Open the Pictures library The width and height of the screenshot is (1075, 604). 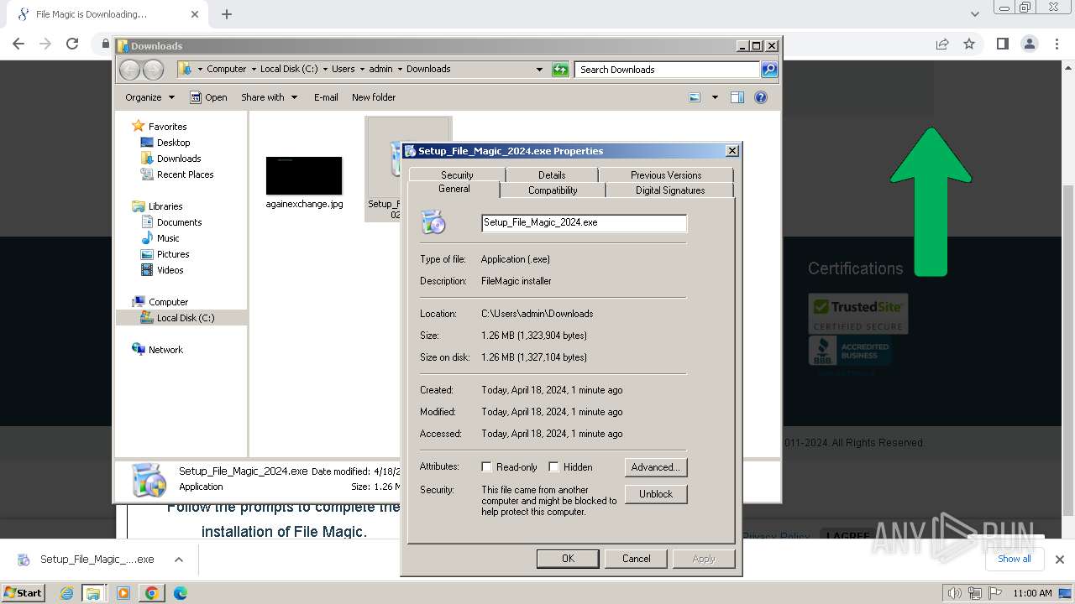173,254
